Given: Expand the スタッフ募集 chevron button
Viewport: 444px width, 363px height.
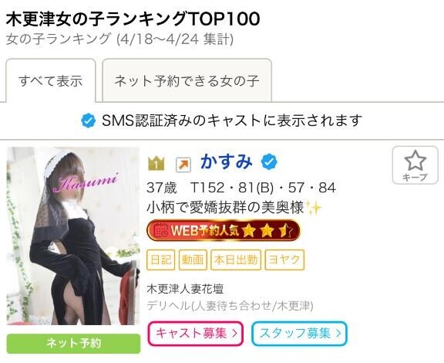Looking at the screenshot, I should 299,333.
